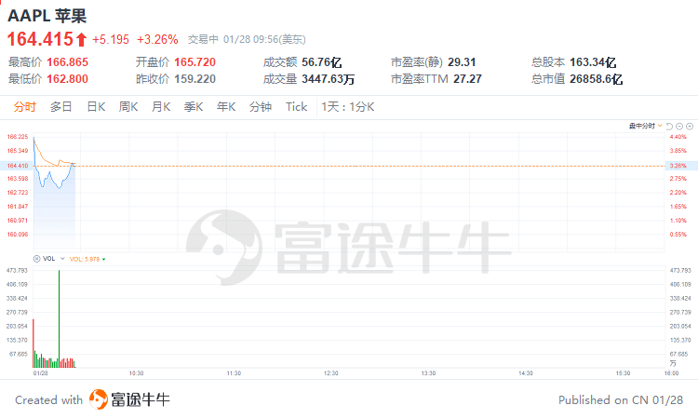Click the tall green volume spike bar

coord(59,318)
